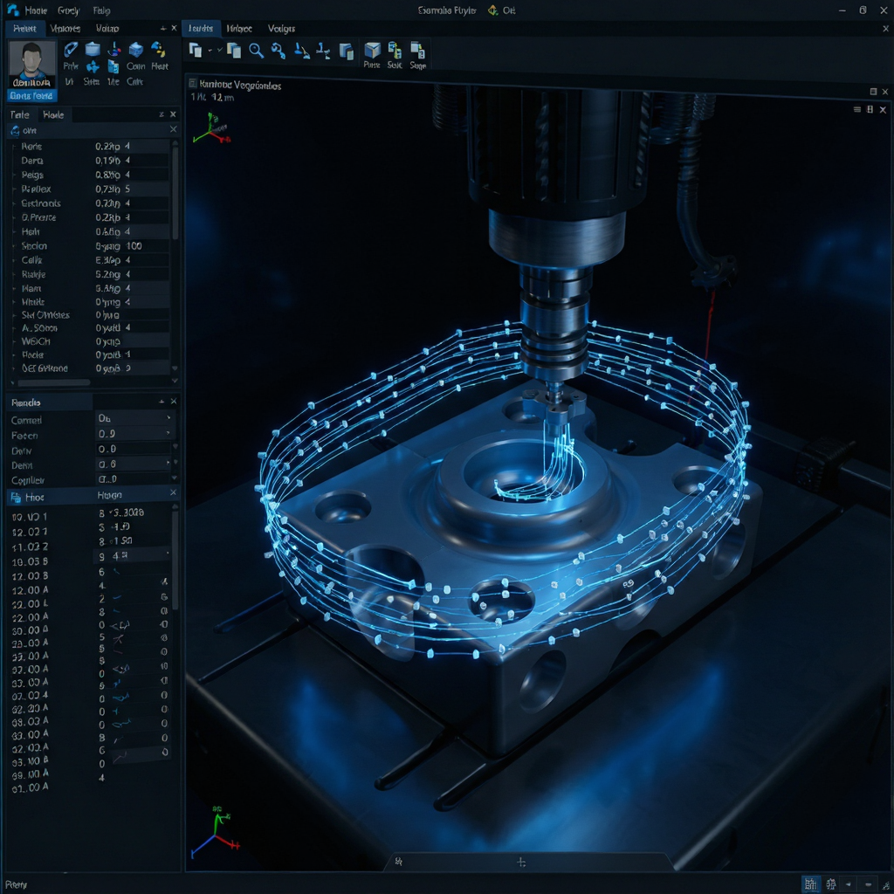Viewport: 894px width, 894px height.
Task: Click the small icon at the bottom tab's left end
Action: tap(398, 862)
